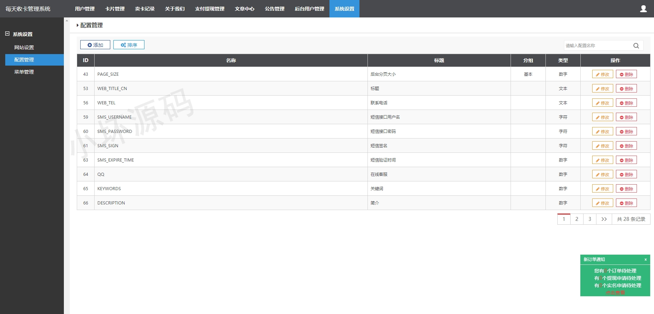Open the 文章中心 menu
This screenshot has height=314, width=654.
click(245, 9)
